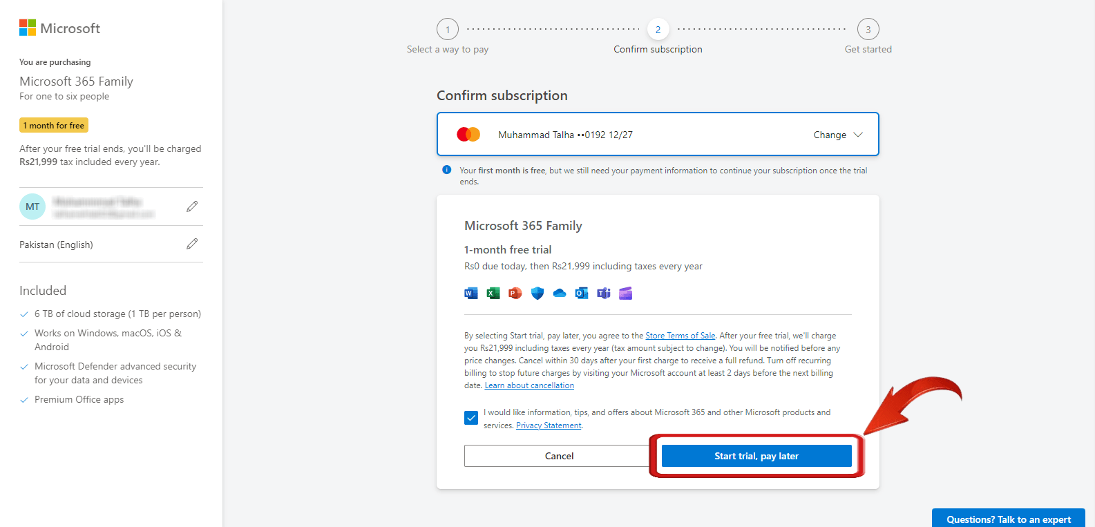Click the Excel app icon

tap(493, 294)
